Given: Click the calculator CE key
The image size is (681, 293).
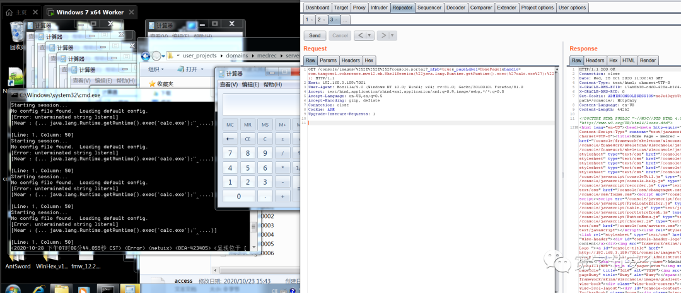Looking at the screenshot, I should (248, 139).
